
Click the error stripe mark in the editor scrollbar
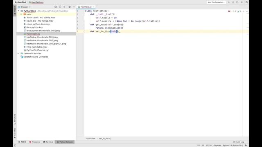point(247,34)
